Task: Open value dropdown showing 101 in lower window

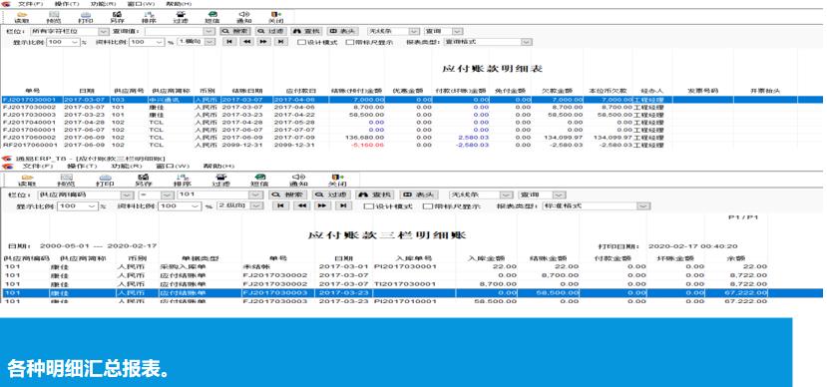Action: point(256,194)
